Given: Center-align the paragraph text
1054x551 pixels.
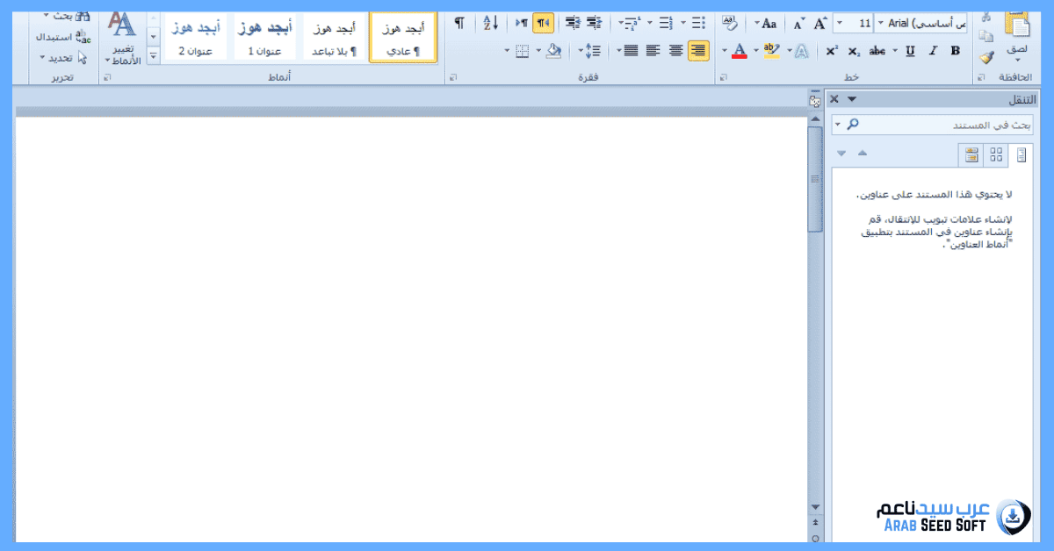Looking at the screenshot, I should (675, 51).
